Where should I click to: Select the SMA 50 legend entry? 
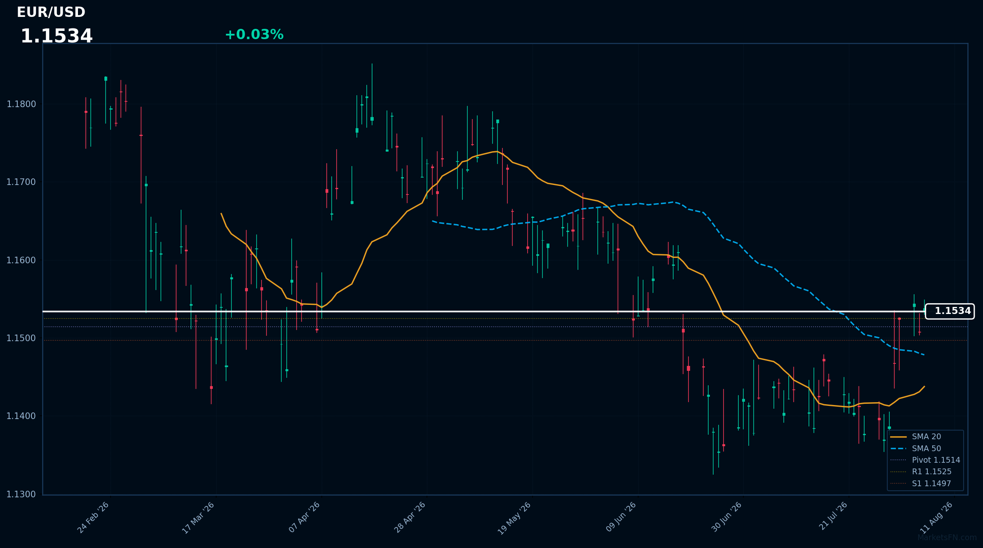click(x=916, y=448)
